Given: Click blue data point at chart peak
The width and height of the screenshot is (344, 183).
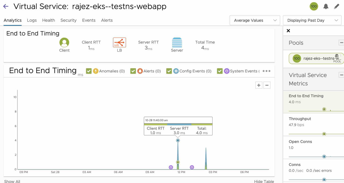Looking at the screenshot, I should pyautogui.click(x=178, y=140).
